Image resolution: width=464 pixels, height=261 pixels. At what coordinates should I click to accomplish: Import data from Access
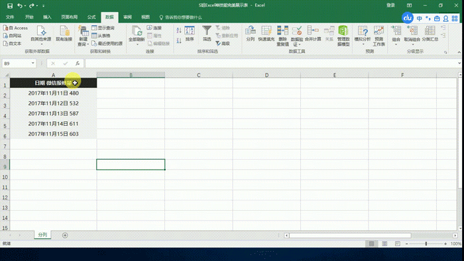[15, 28]
